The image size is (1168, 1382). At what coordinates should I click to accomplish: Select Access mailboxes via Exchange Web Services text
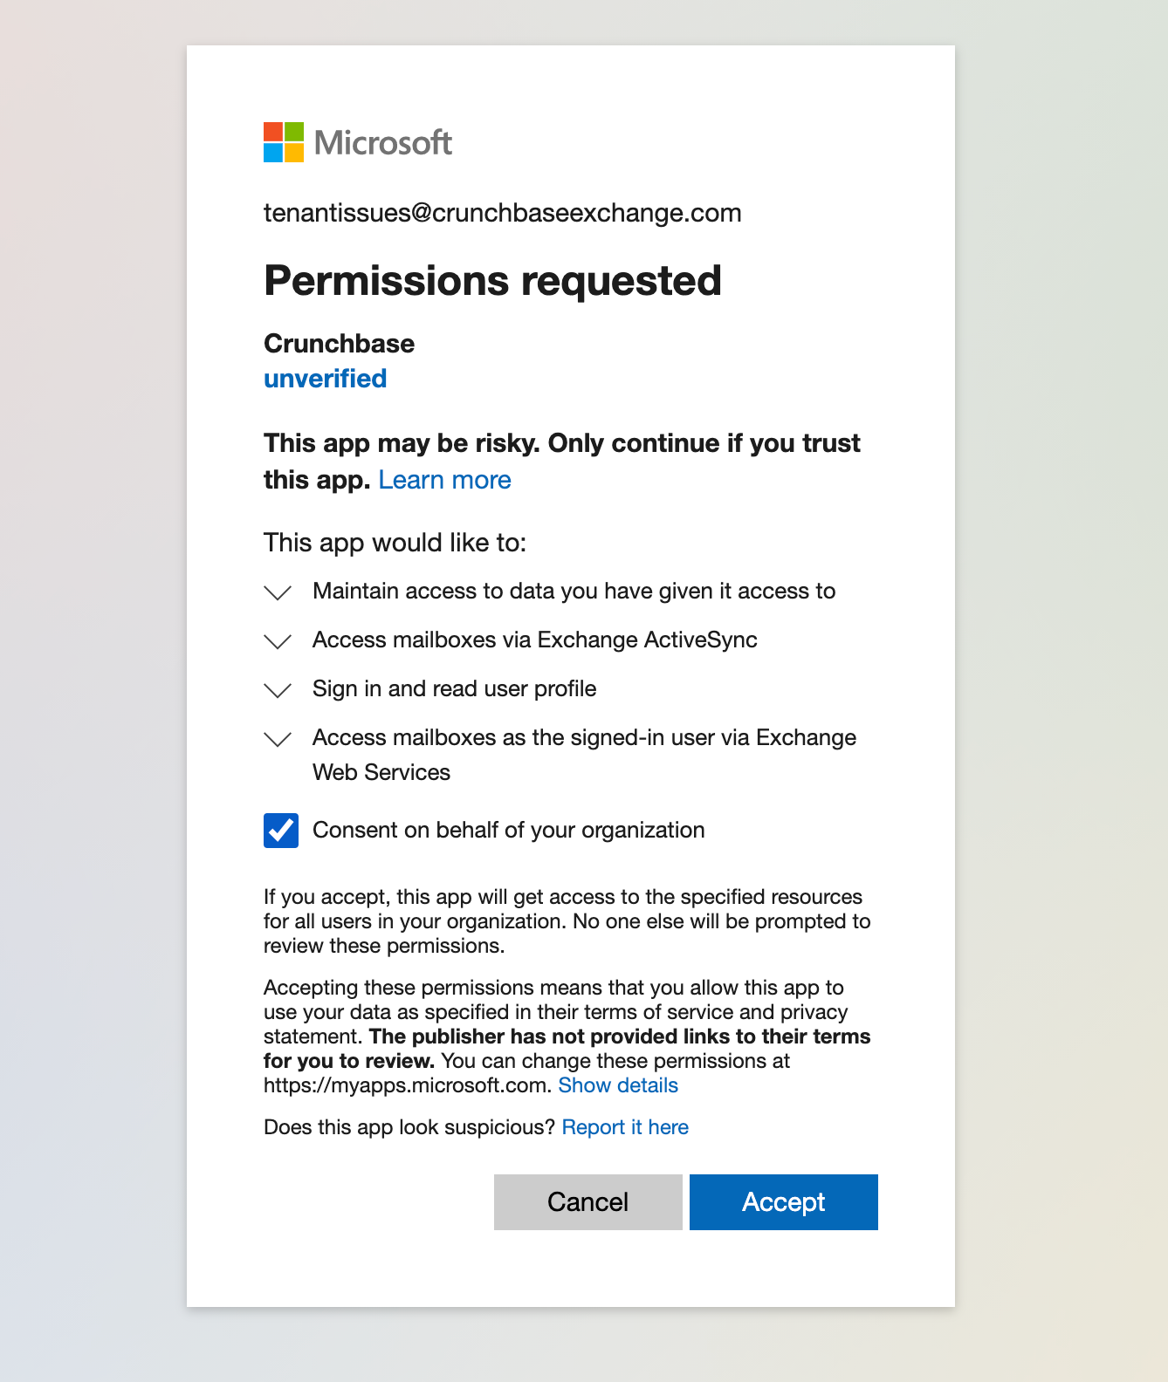tap(584, 755)
